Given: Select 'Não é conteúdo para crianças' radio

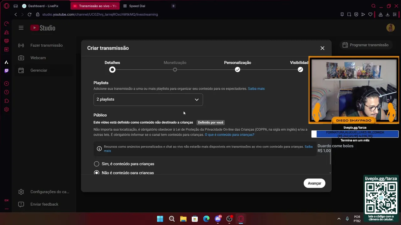Looking at the screenshot, I should (x=96, y=172).
